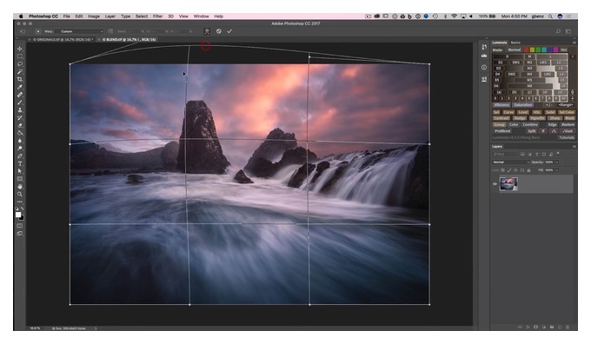Select the Crop tool
The width and height of the screenshot is (591, 344).
tap(20, 80)
